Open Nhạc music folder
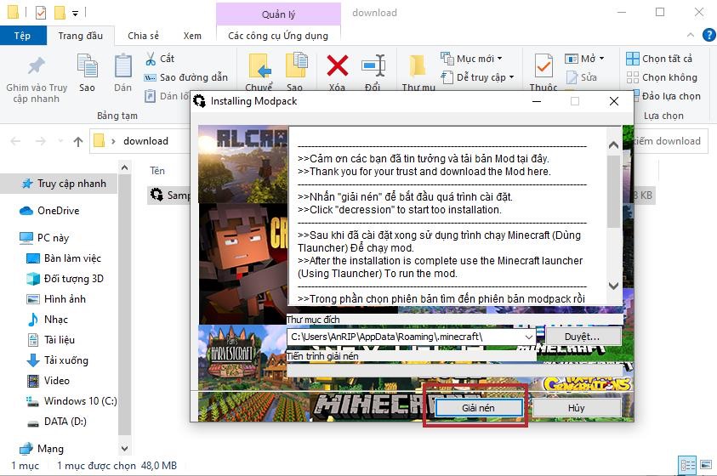 (48, 320)
